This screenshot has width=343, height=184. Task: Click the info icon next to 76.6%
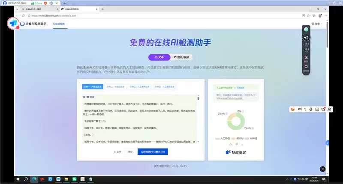pyautogui.click(x=253, y=128)
